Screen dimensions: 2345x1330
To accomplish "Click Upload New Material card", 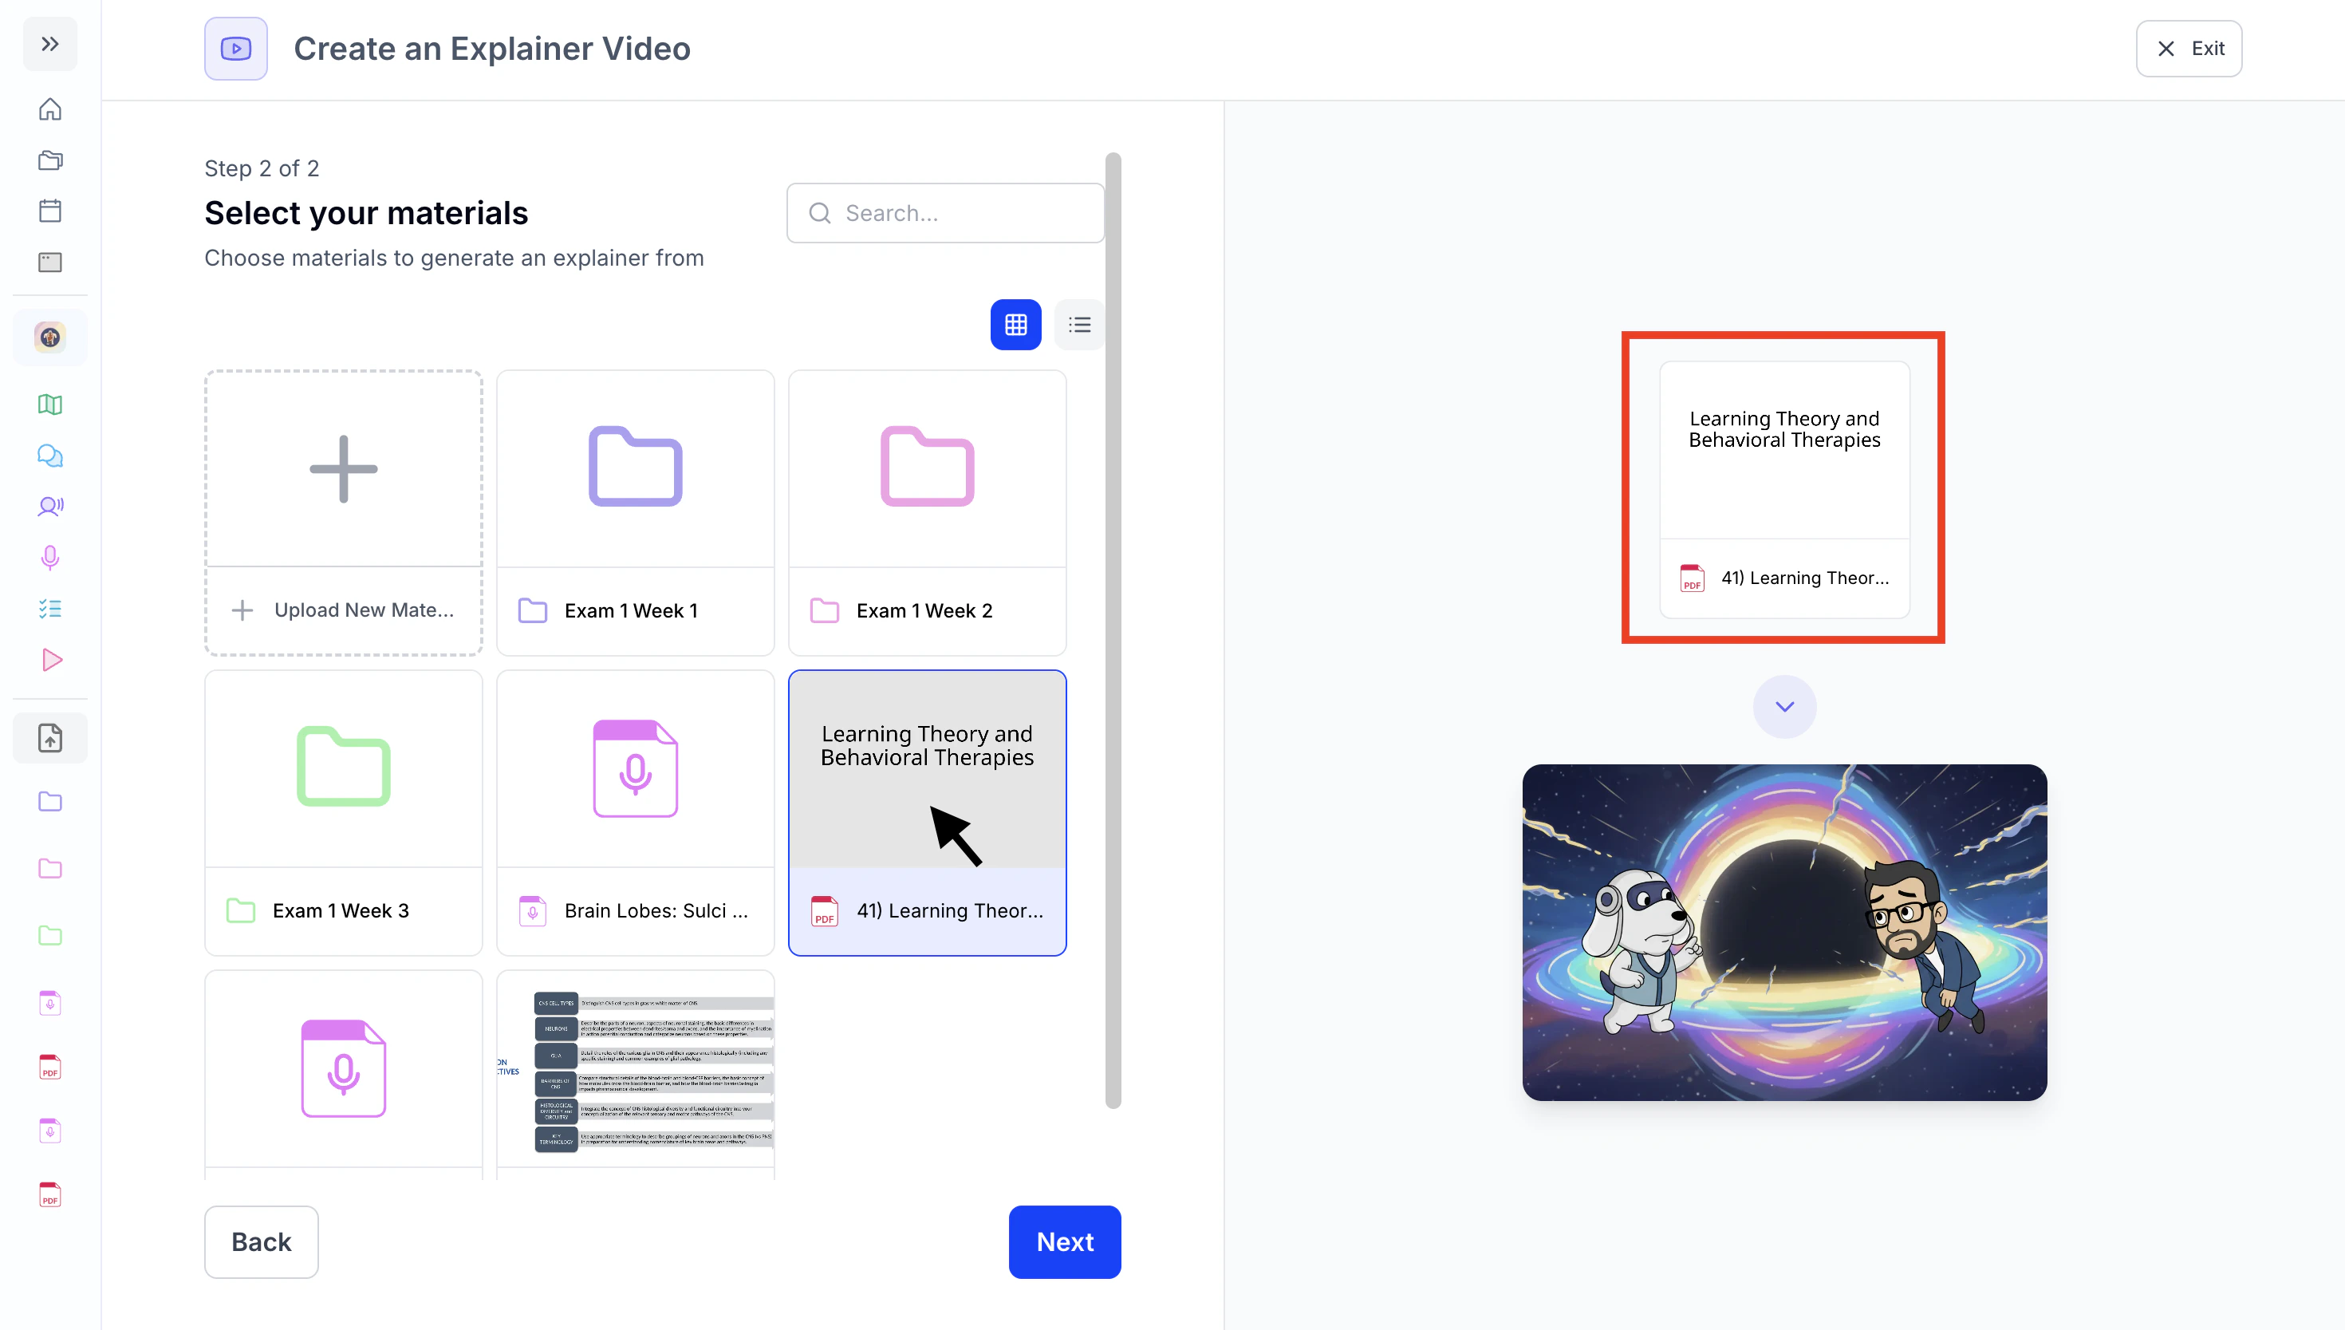I will coord(343,512).
